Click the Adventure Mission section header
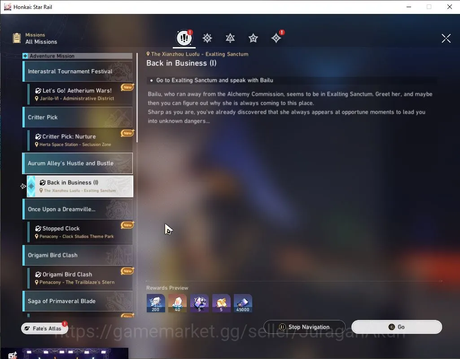 (78, 56)
